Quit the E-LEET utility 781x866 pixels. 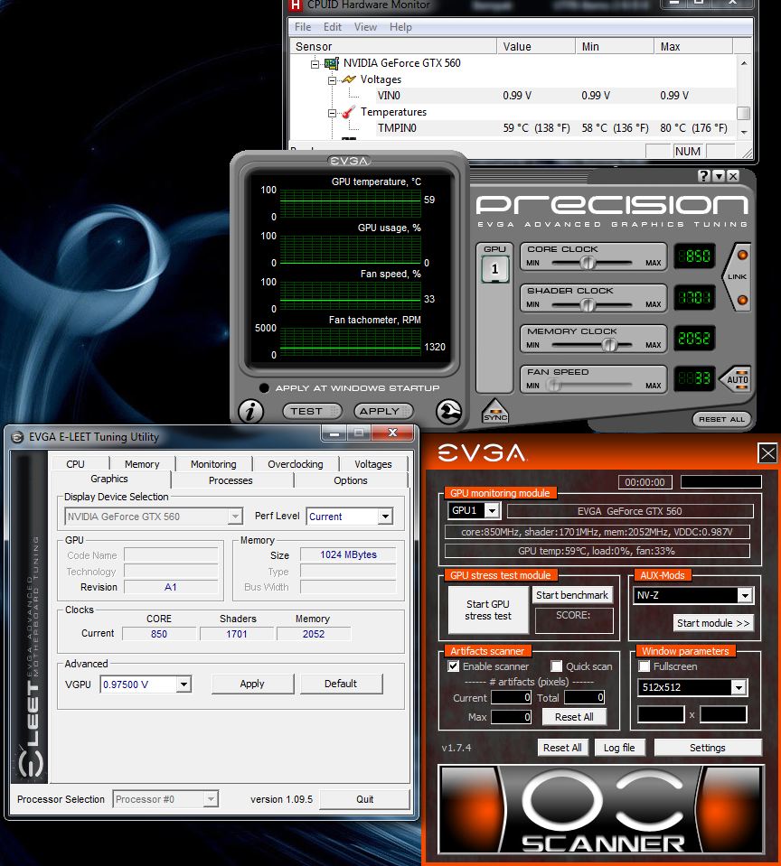(x=365, y=799)
